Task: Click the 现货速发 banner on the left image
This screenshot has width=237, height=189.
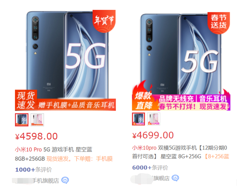Action: point(26,100)
